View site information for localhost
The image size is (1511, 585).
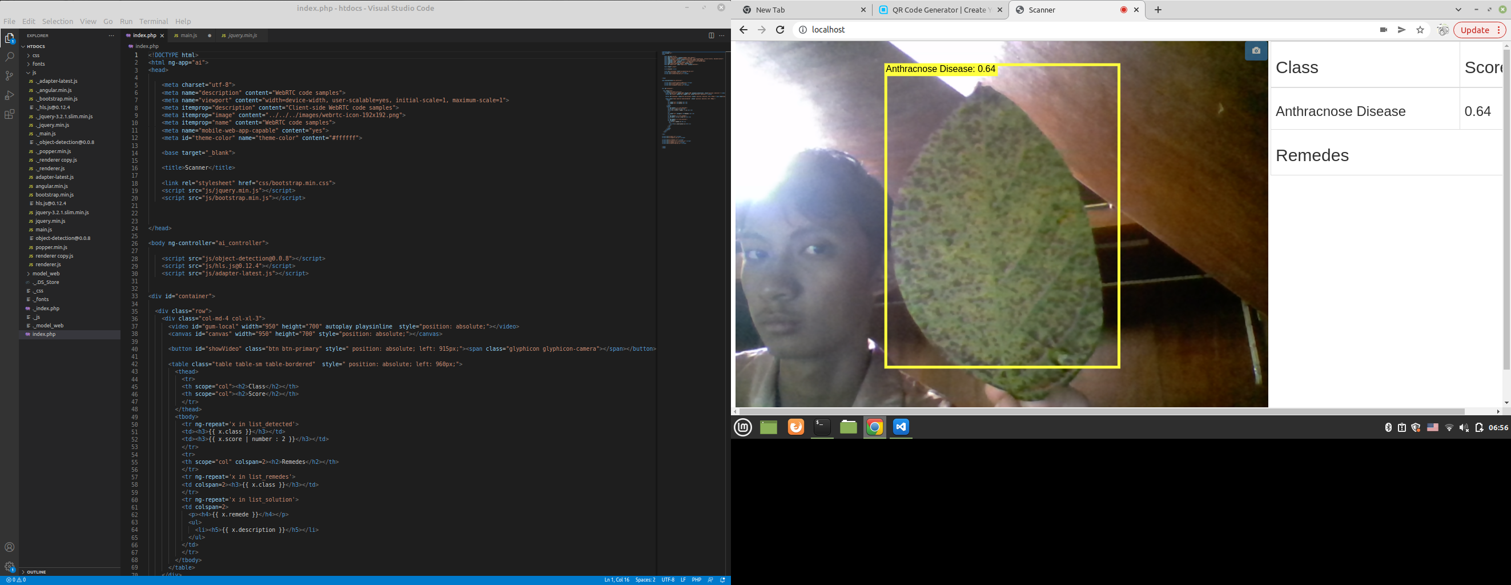[x=802, y=30]
